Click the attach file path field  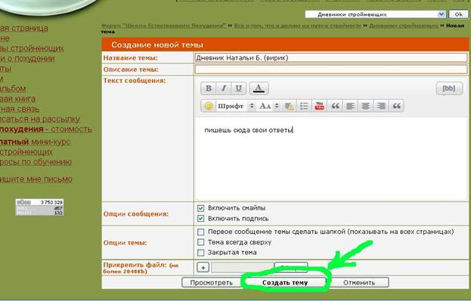coord(242,267)
